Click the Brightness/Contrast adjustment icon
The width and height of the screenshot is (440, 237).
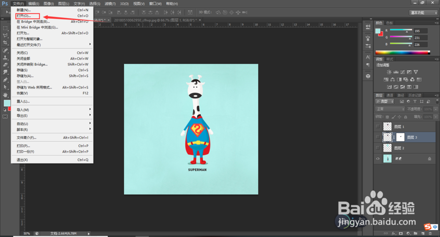pyautogui.click(x=389, y=72)
